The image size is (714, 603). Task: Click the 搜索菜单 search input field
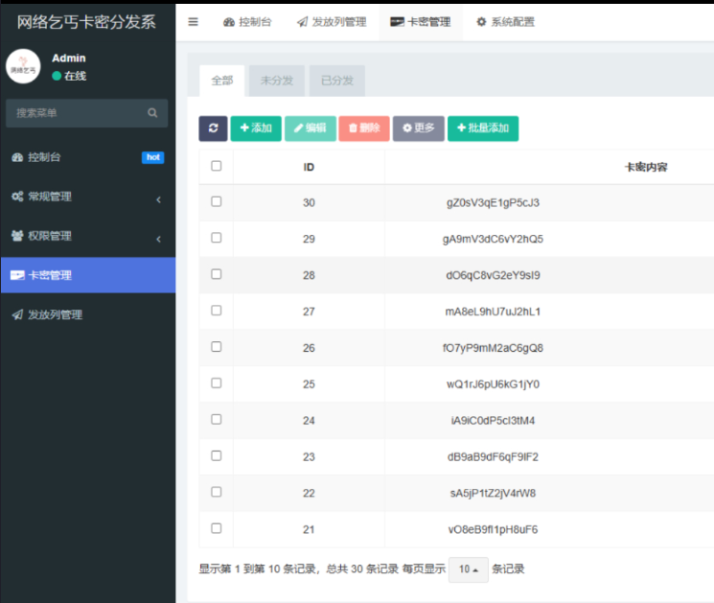tap(77, 113)
